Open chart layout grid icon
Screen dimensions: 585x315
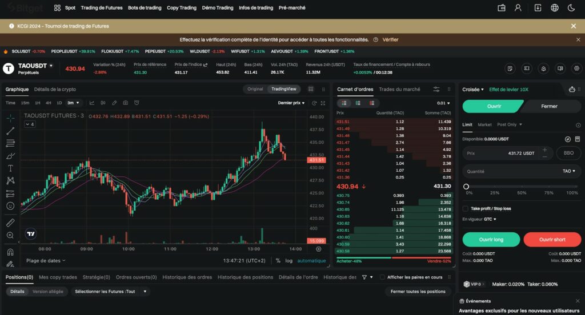click(x=311, y=89)
